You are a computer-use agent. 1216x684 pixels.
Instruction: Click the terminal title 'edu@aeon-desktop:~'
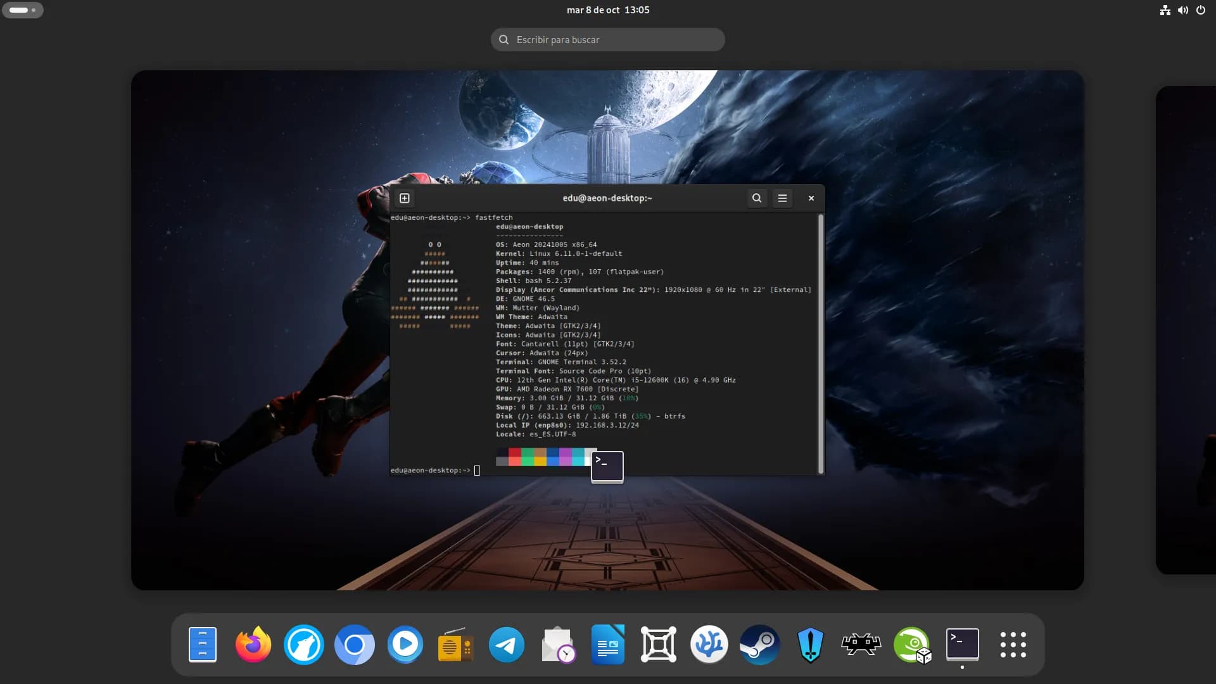point(607,198)
